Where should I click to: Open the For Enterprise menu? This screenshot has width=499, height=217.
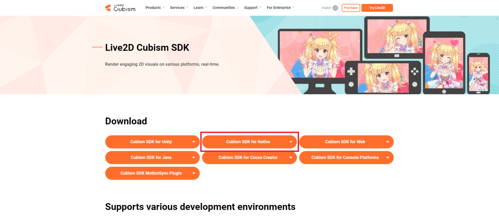point(281,7)
